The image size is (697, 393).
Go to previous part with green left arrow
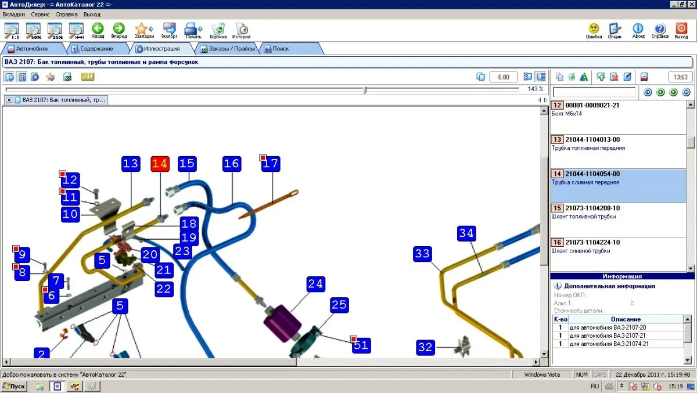660,92
